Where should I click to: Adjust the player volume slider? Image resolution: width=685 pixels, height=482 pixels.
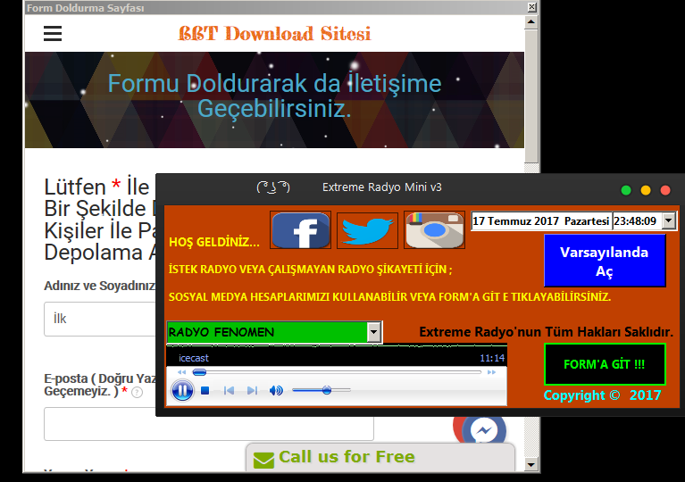pyautogui.click(x=322, y=390)
